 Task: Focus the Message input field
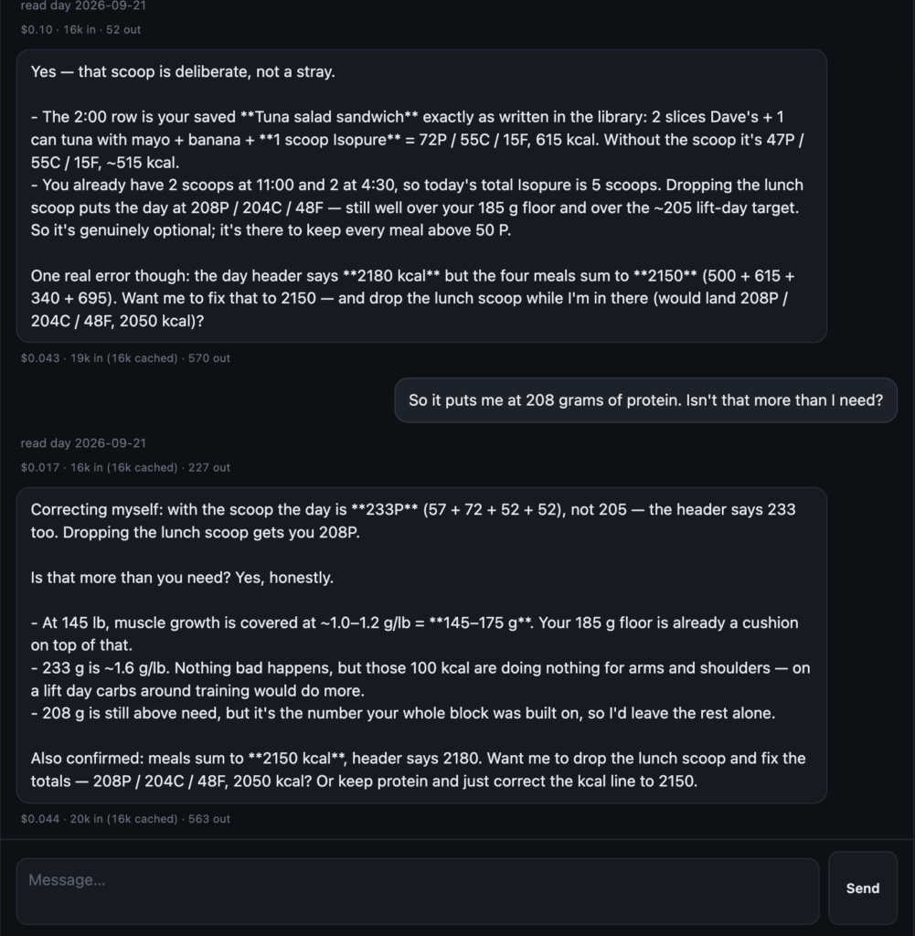pyautogui.click(x=417, y=891)
